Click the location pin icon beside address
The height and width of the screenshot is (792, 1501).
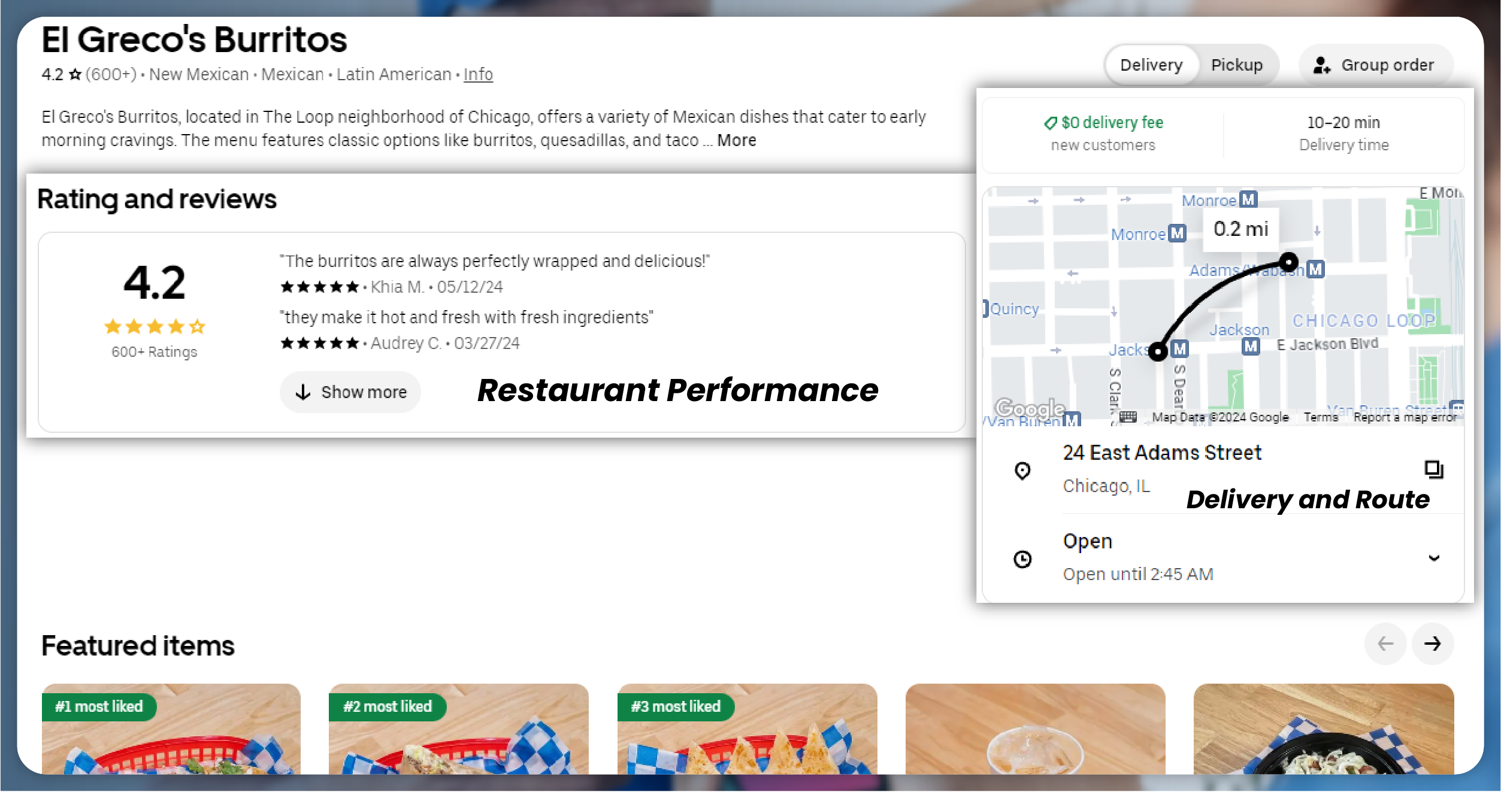pyautogui.click(x=1022, y=471)
